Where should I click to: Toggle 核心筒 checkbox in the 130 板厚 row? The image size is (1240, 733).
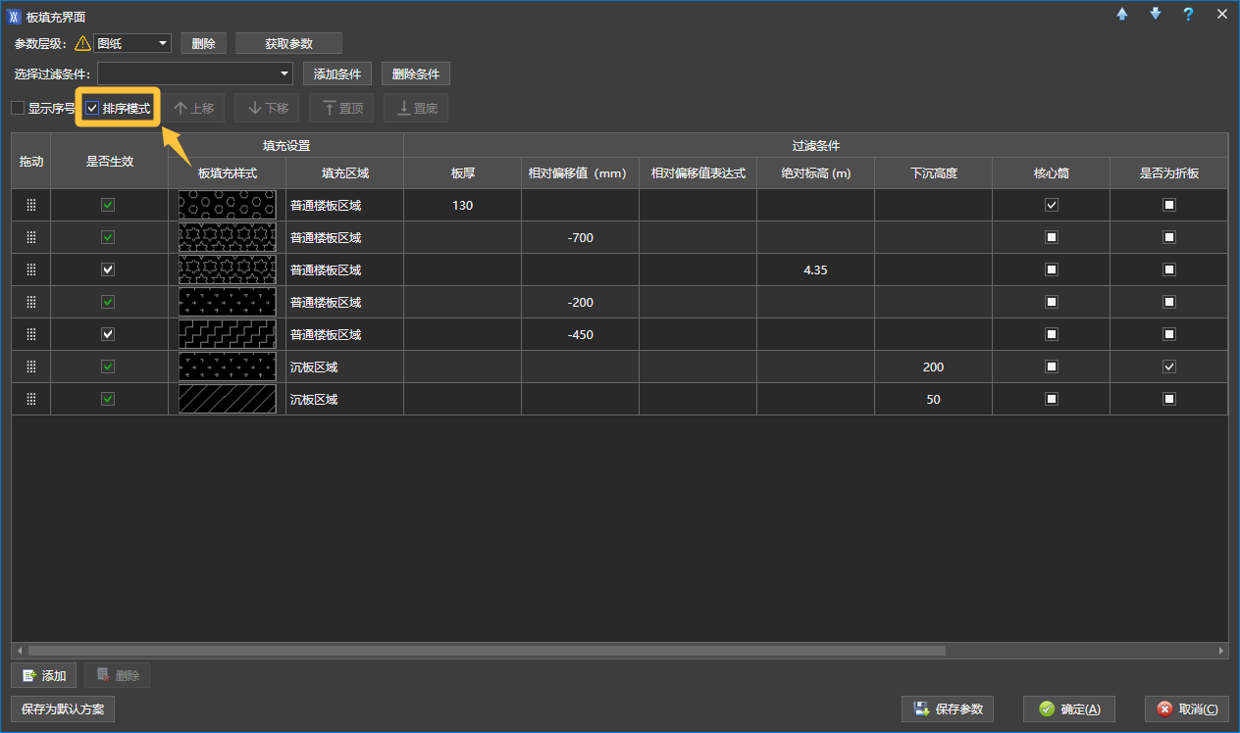click(1052, 205)
